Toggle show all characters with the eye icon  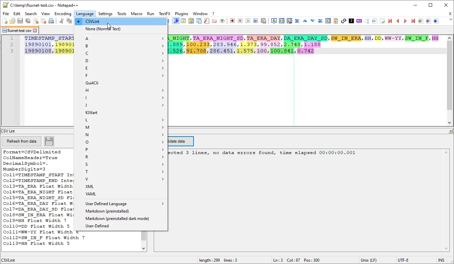pyautogui.click(x=222, y=21)
